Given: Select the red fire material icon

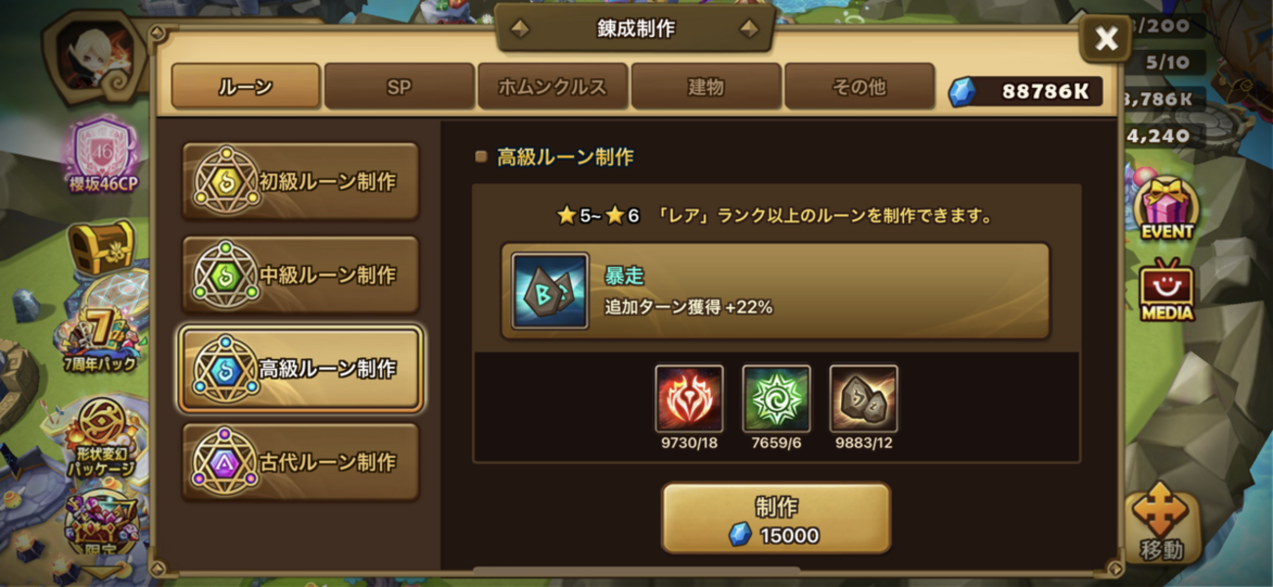Looking at the screenshot, I should (689, 399).
